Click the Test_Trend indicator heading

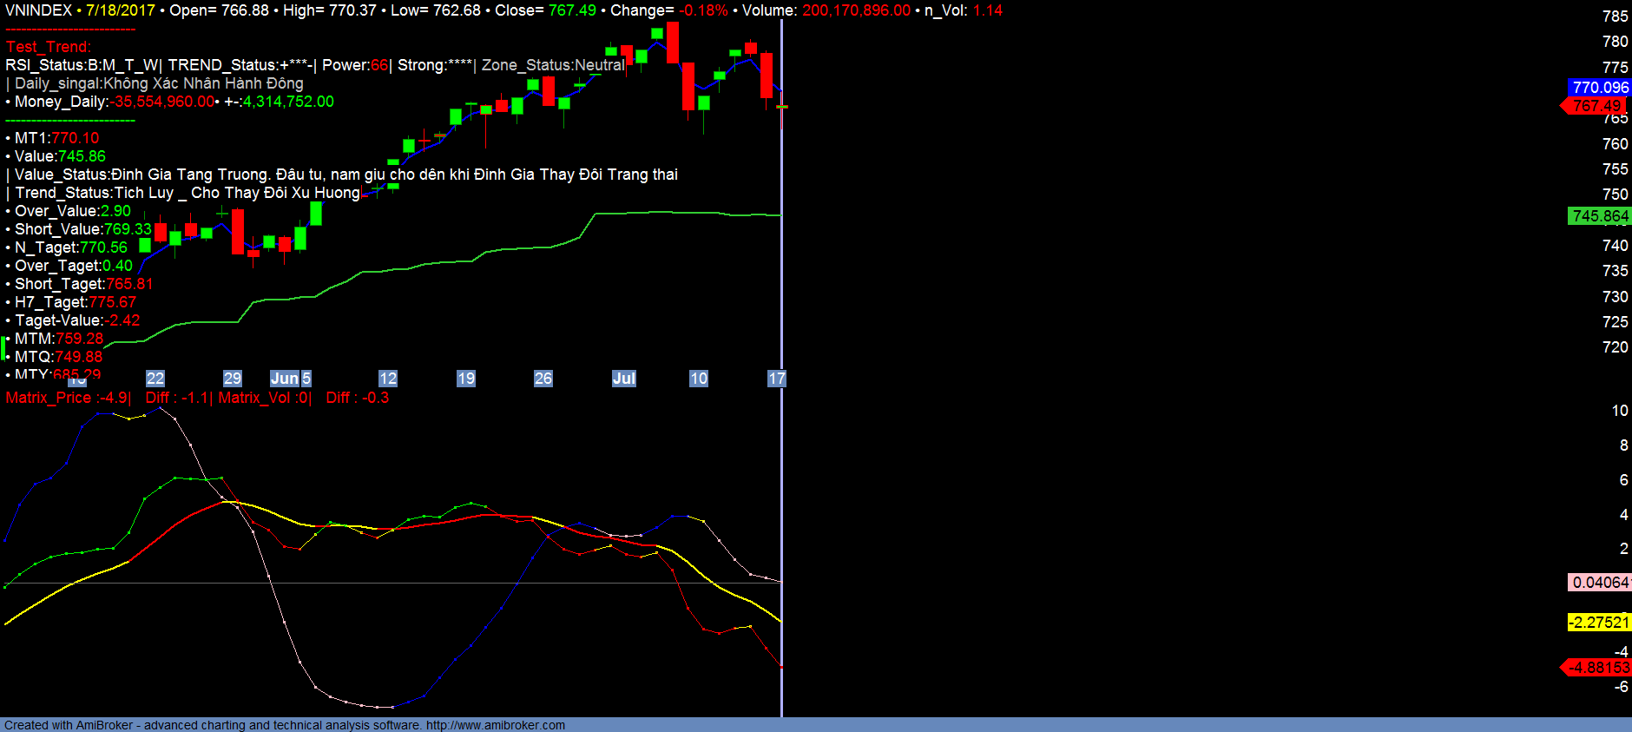[48, 47]
